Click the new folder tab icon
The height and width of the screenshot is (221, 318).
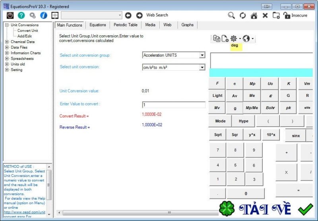pyautogui.click(x=276, y=15)
